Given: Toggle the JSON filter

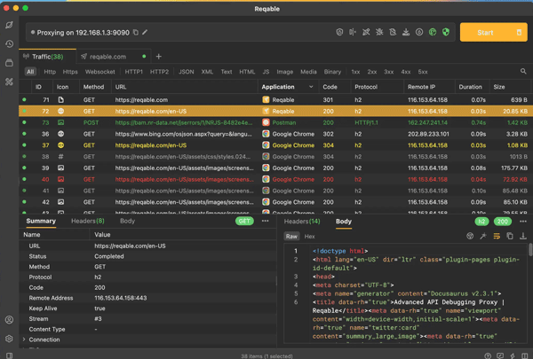Looking at the screenshot, I should 186,72.
